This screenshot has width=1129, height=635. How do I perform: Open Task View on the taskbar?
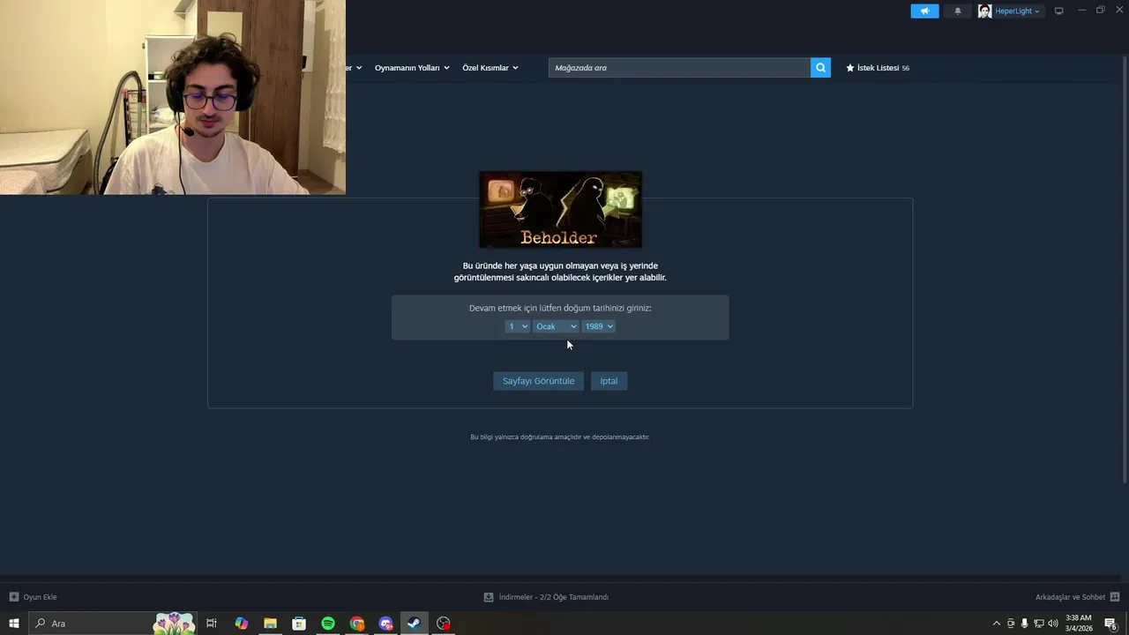tap(212, 624)
